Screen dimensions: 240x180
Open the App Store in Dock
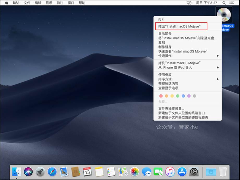(182, 172)
